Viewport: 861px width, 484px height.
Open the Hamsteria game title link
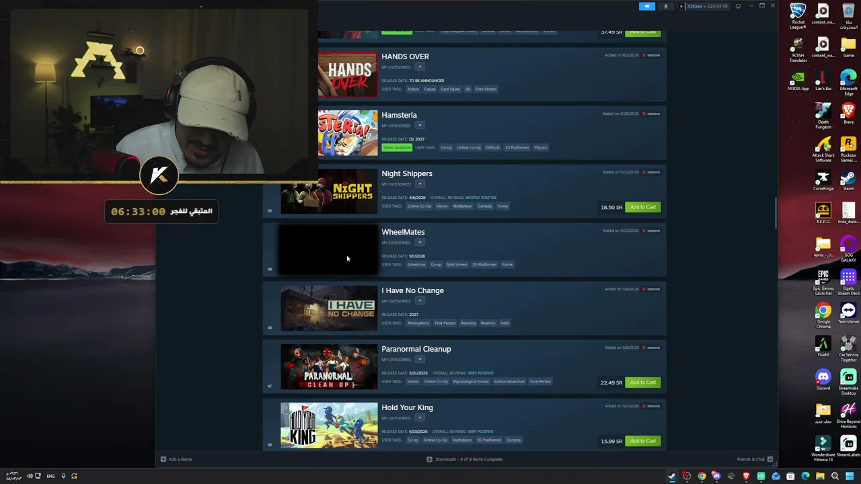click(399, 115)
